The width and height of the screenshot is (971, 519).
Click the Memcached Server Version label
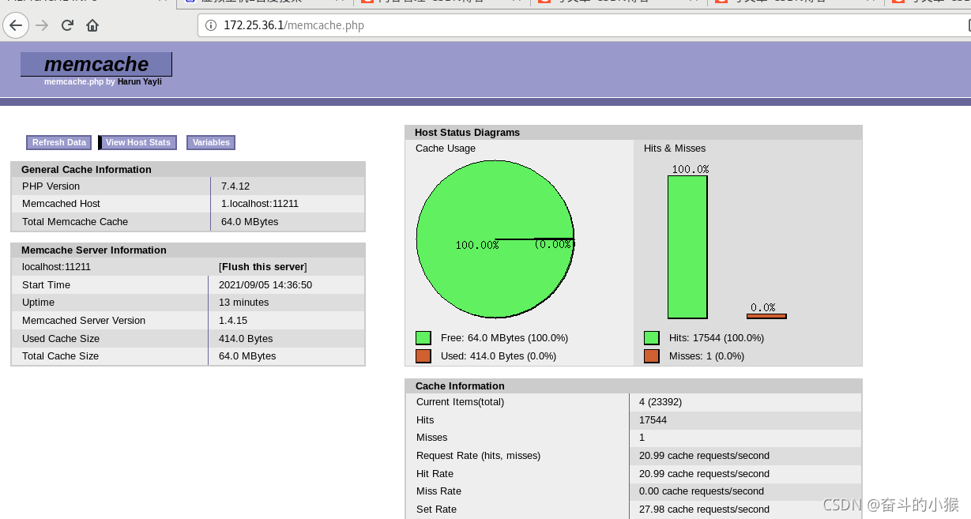click(x=84, y=321)
